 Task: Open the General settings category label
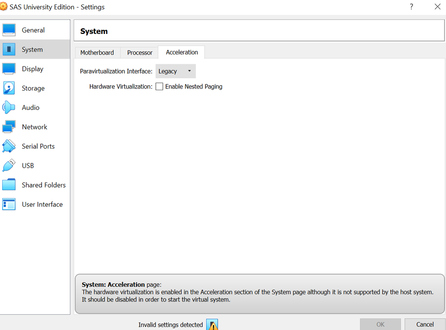(33, 30)
